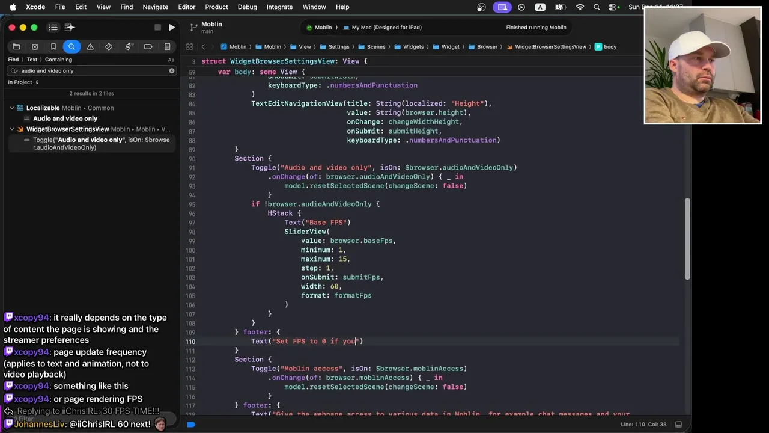Collapse the WidgetBrowserSettingsView results group

[x=11, y=129]
